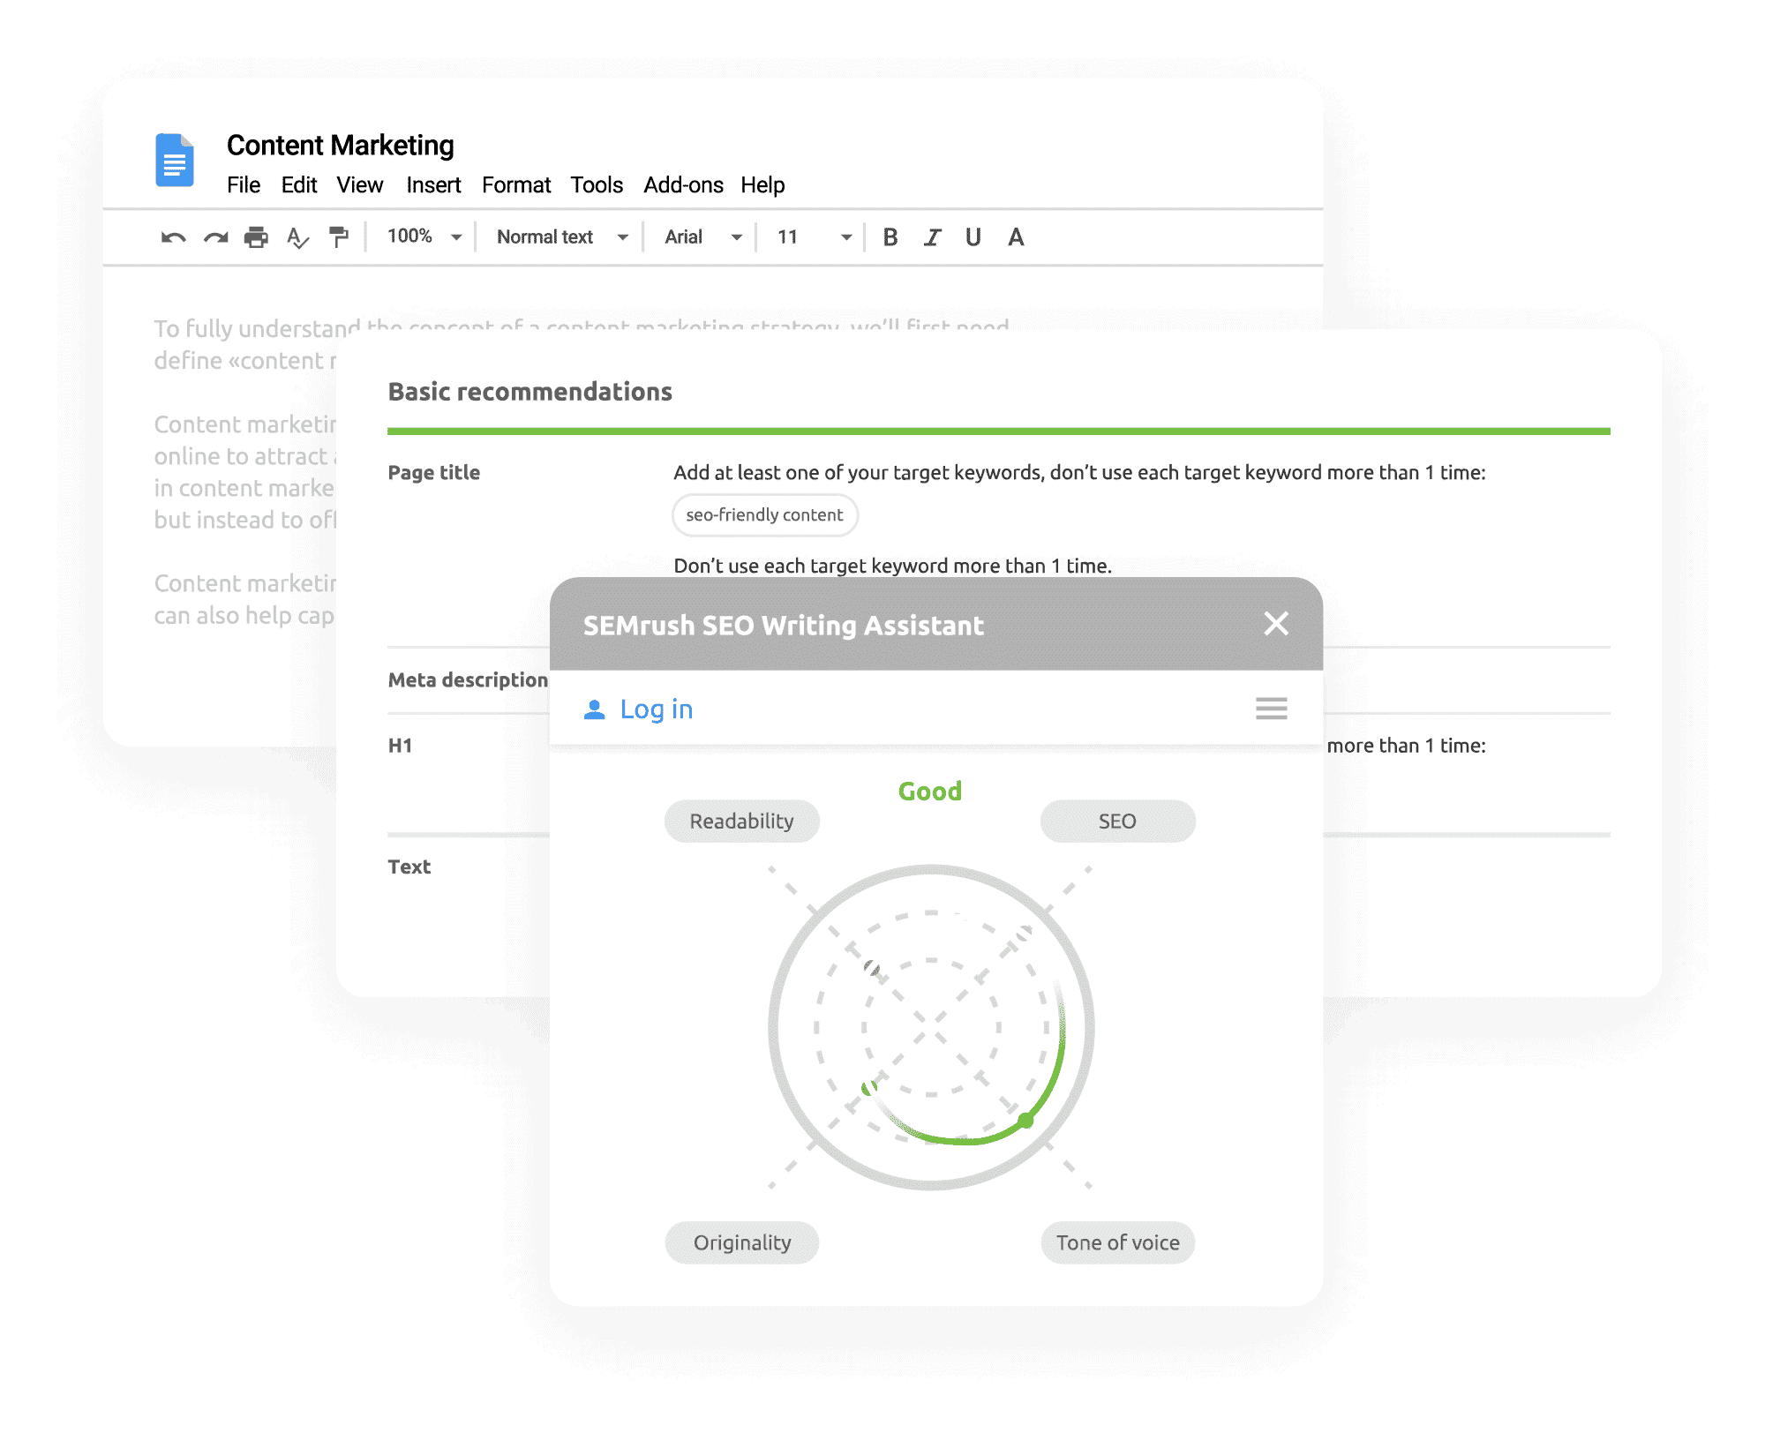Open the Google Docs home icon
1765x1433 pixels.
click(175, 161)
